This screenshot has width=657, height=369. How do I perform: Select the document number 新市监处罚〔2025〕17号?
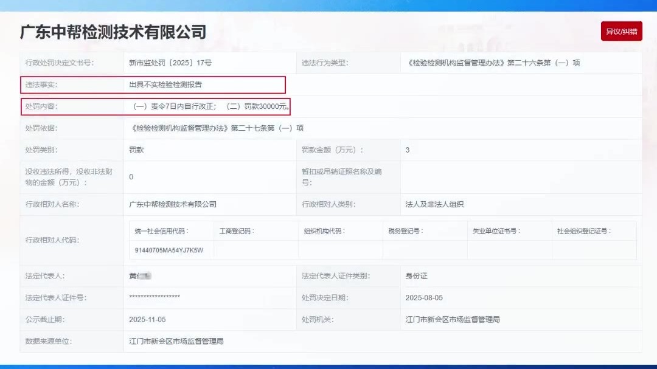[x=170, y=63]
